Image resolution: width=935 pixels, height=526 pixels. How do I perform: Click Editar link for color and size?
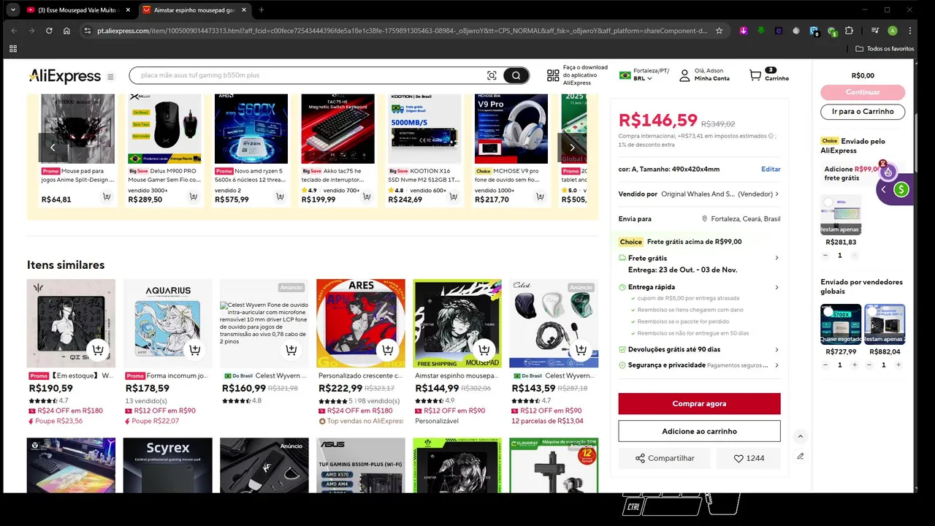click(771, 169)
